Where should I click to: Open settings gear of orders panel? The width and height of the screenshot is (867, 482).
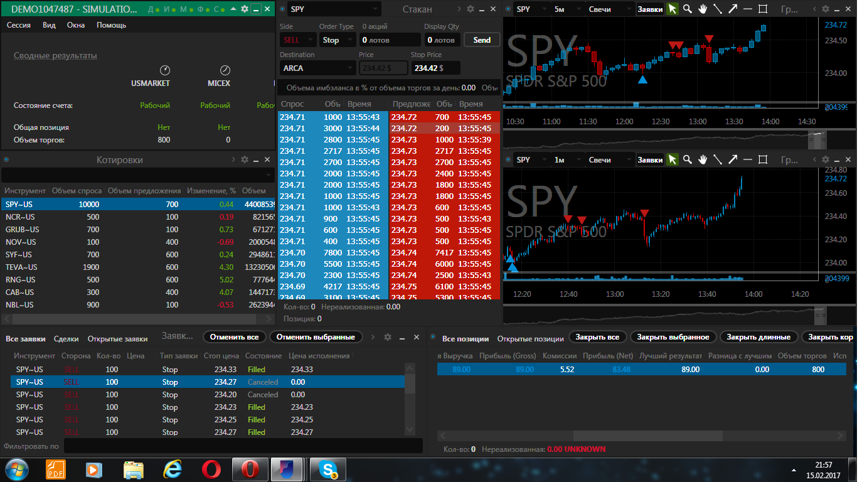coord(388,337)
